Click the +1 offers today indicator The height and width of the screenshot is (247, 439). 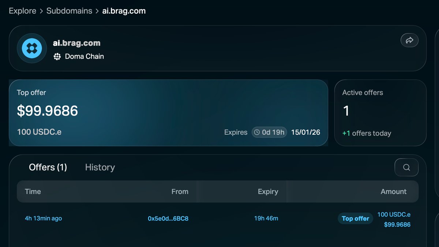coord(367,133)
